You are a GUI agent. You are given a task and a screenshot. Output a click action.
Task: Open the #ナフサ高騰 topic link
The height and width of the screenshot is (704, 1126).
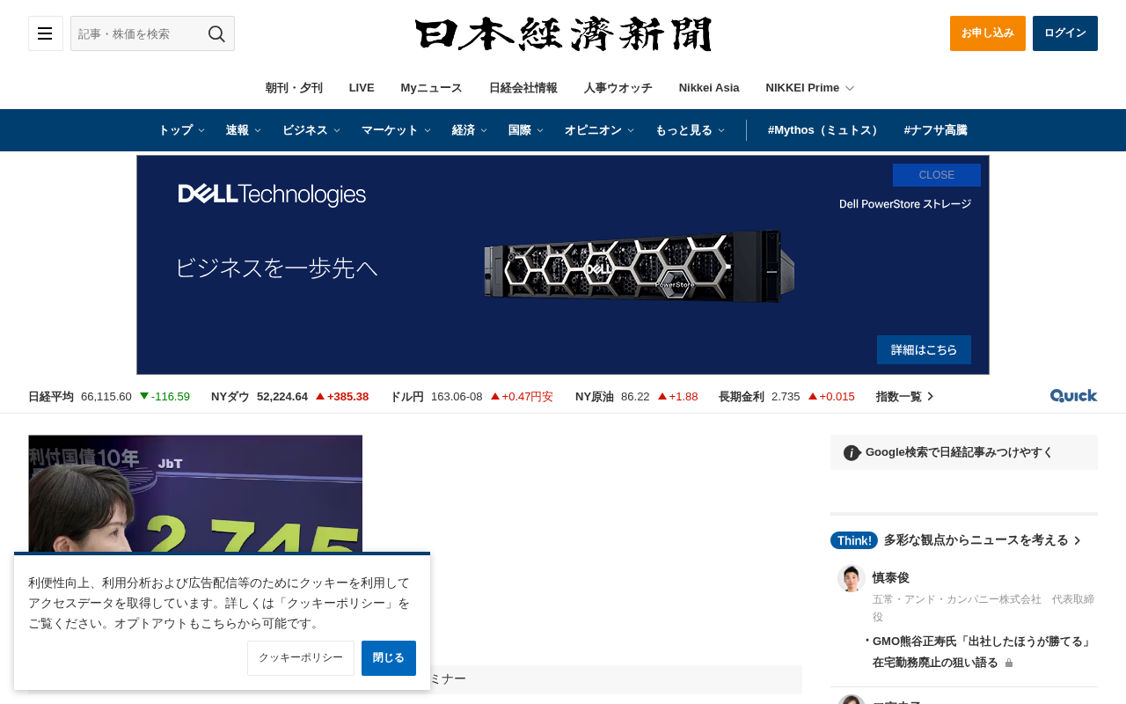pyautogui.click(x=935, y=130)
